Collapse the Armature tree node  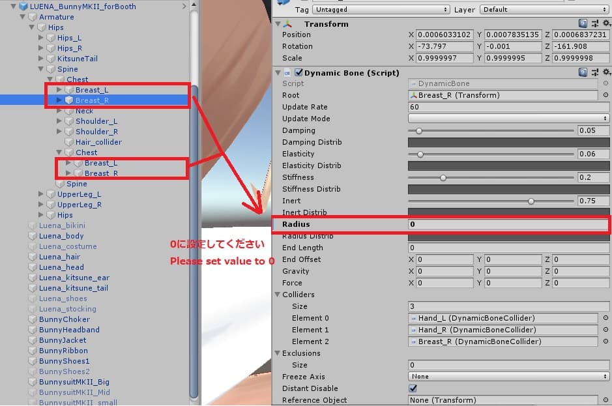[22, 17]
